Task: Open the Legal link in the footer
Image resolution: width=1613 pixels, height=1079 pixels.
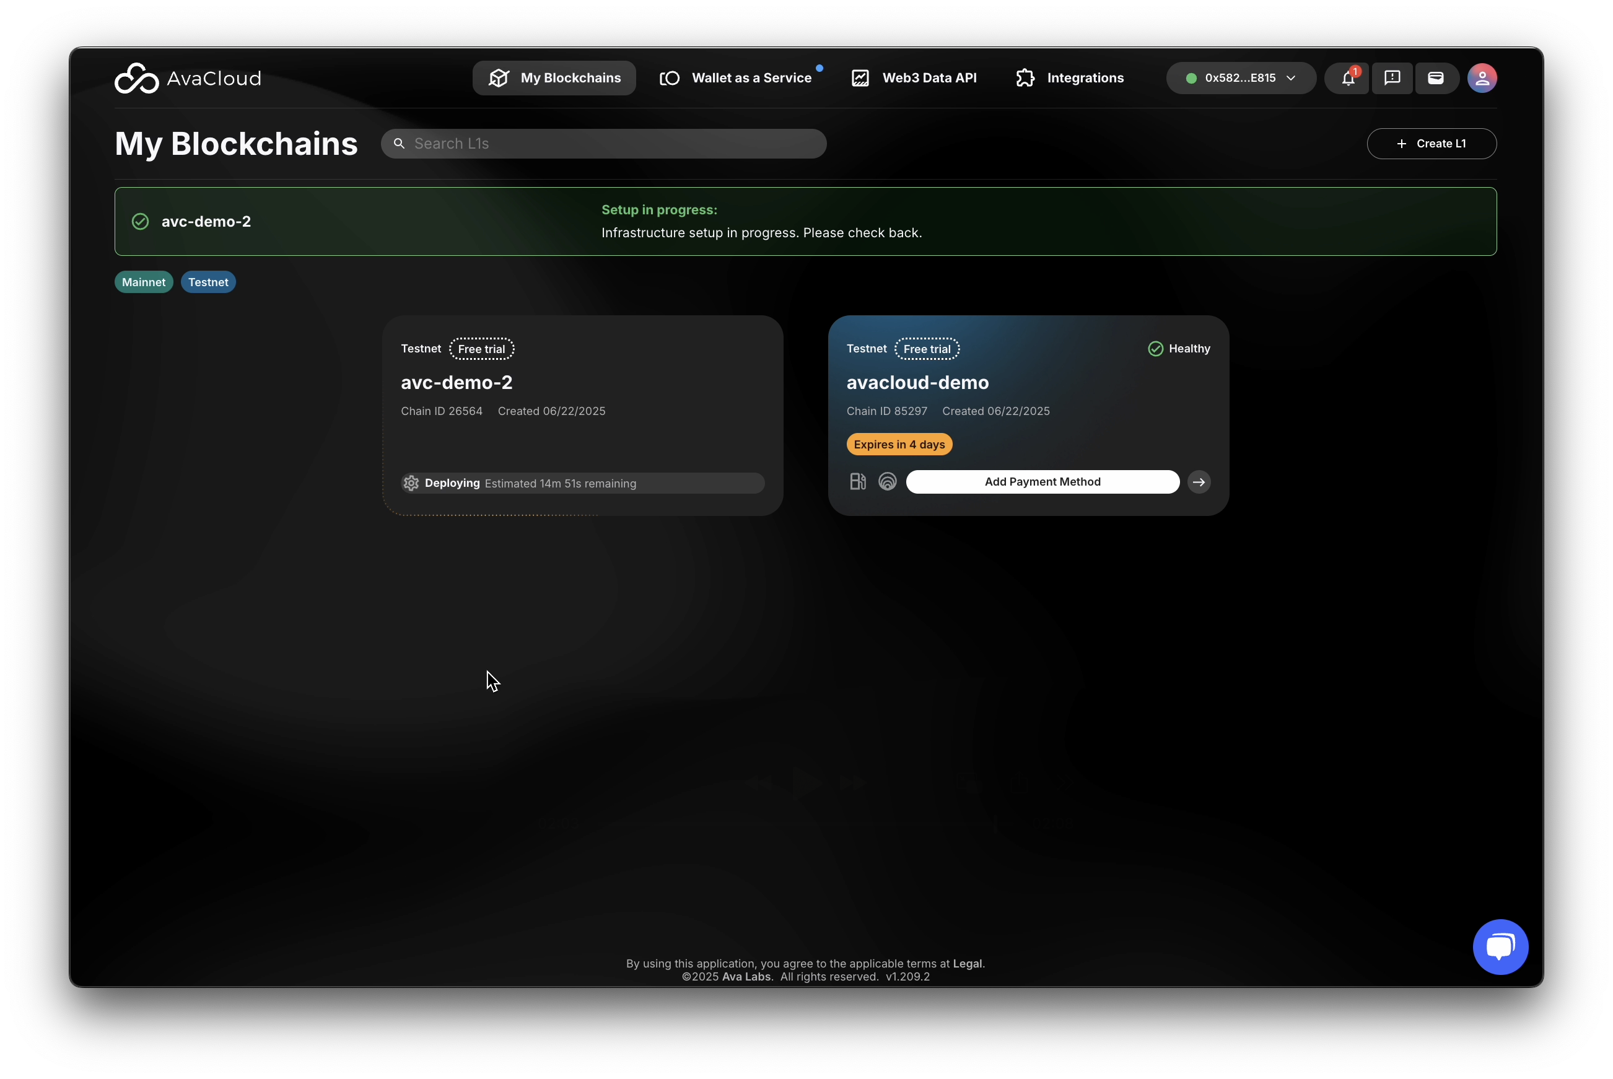Action: pos(967,963)
